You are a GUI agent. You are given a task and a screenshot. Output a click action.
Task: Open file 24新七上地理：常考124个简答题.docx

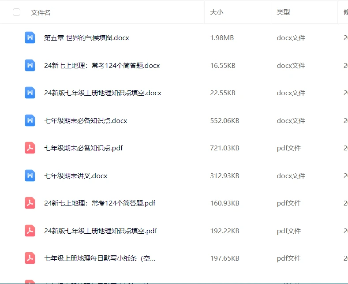[x=102, y=65]
